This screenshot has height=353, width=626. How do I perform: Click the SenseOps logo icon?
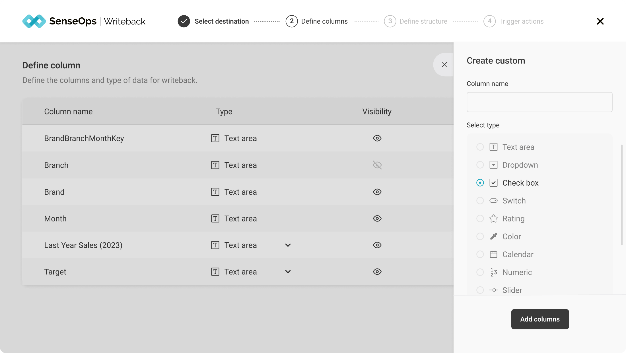point(34,21)
